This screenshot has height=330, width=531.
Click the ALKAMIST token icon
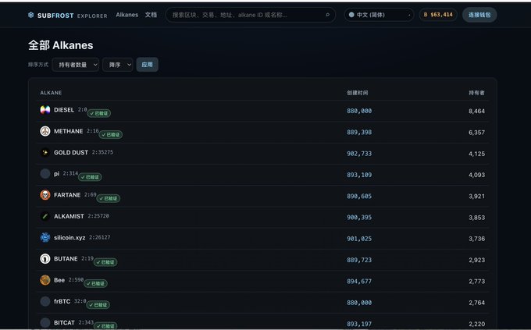45,216
